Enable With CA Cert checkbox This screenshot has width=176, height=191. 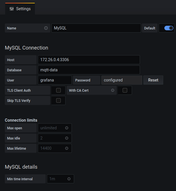tap(125, 90)
